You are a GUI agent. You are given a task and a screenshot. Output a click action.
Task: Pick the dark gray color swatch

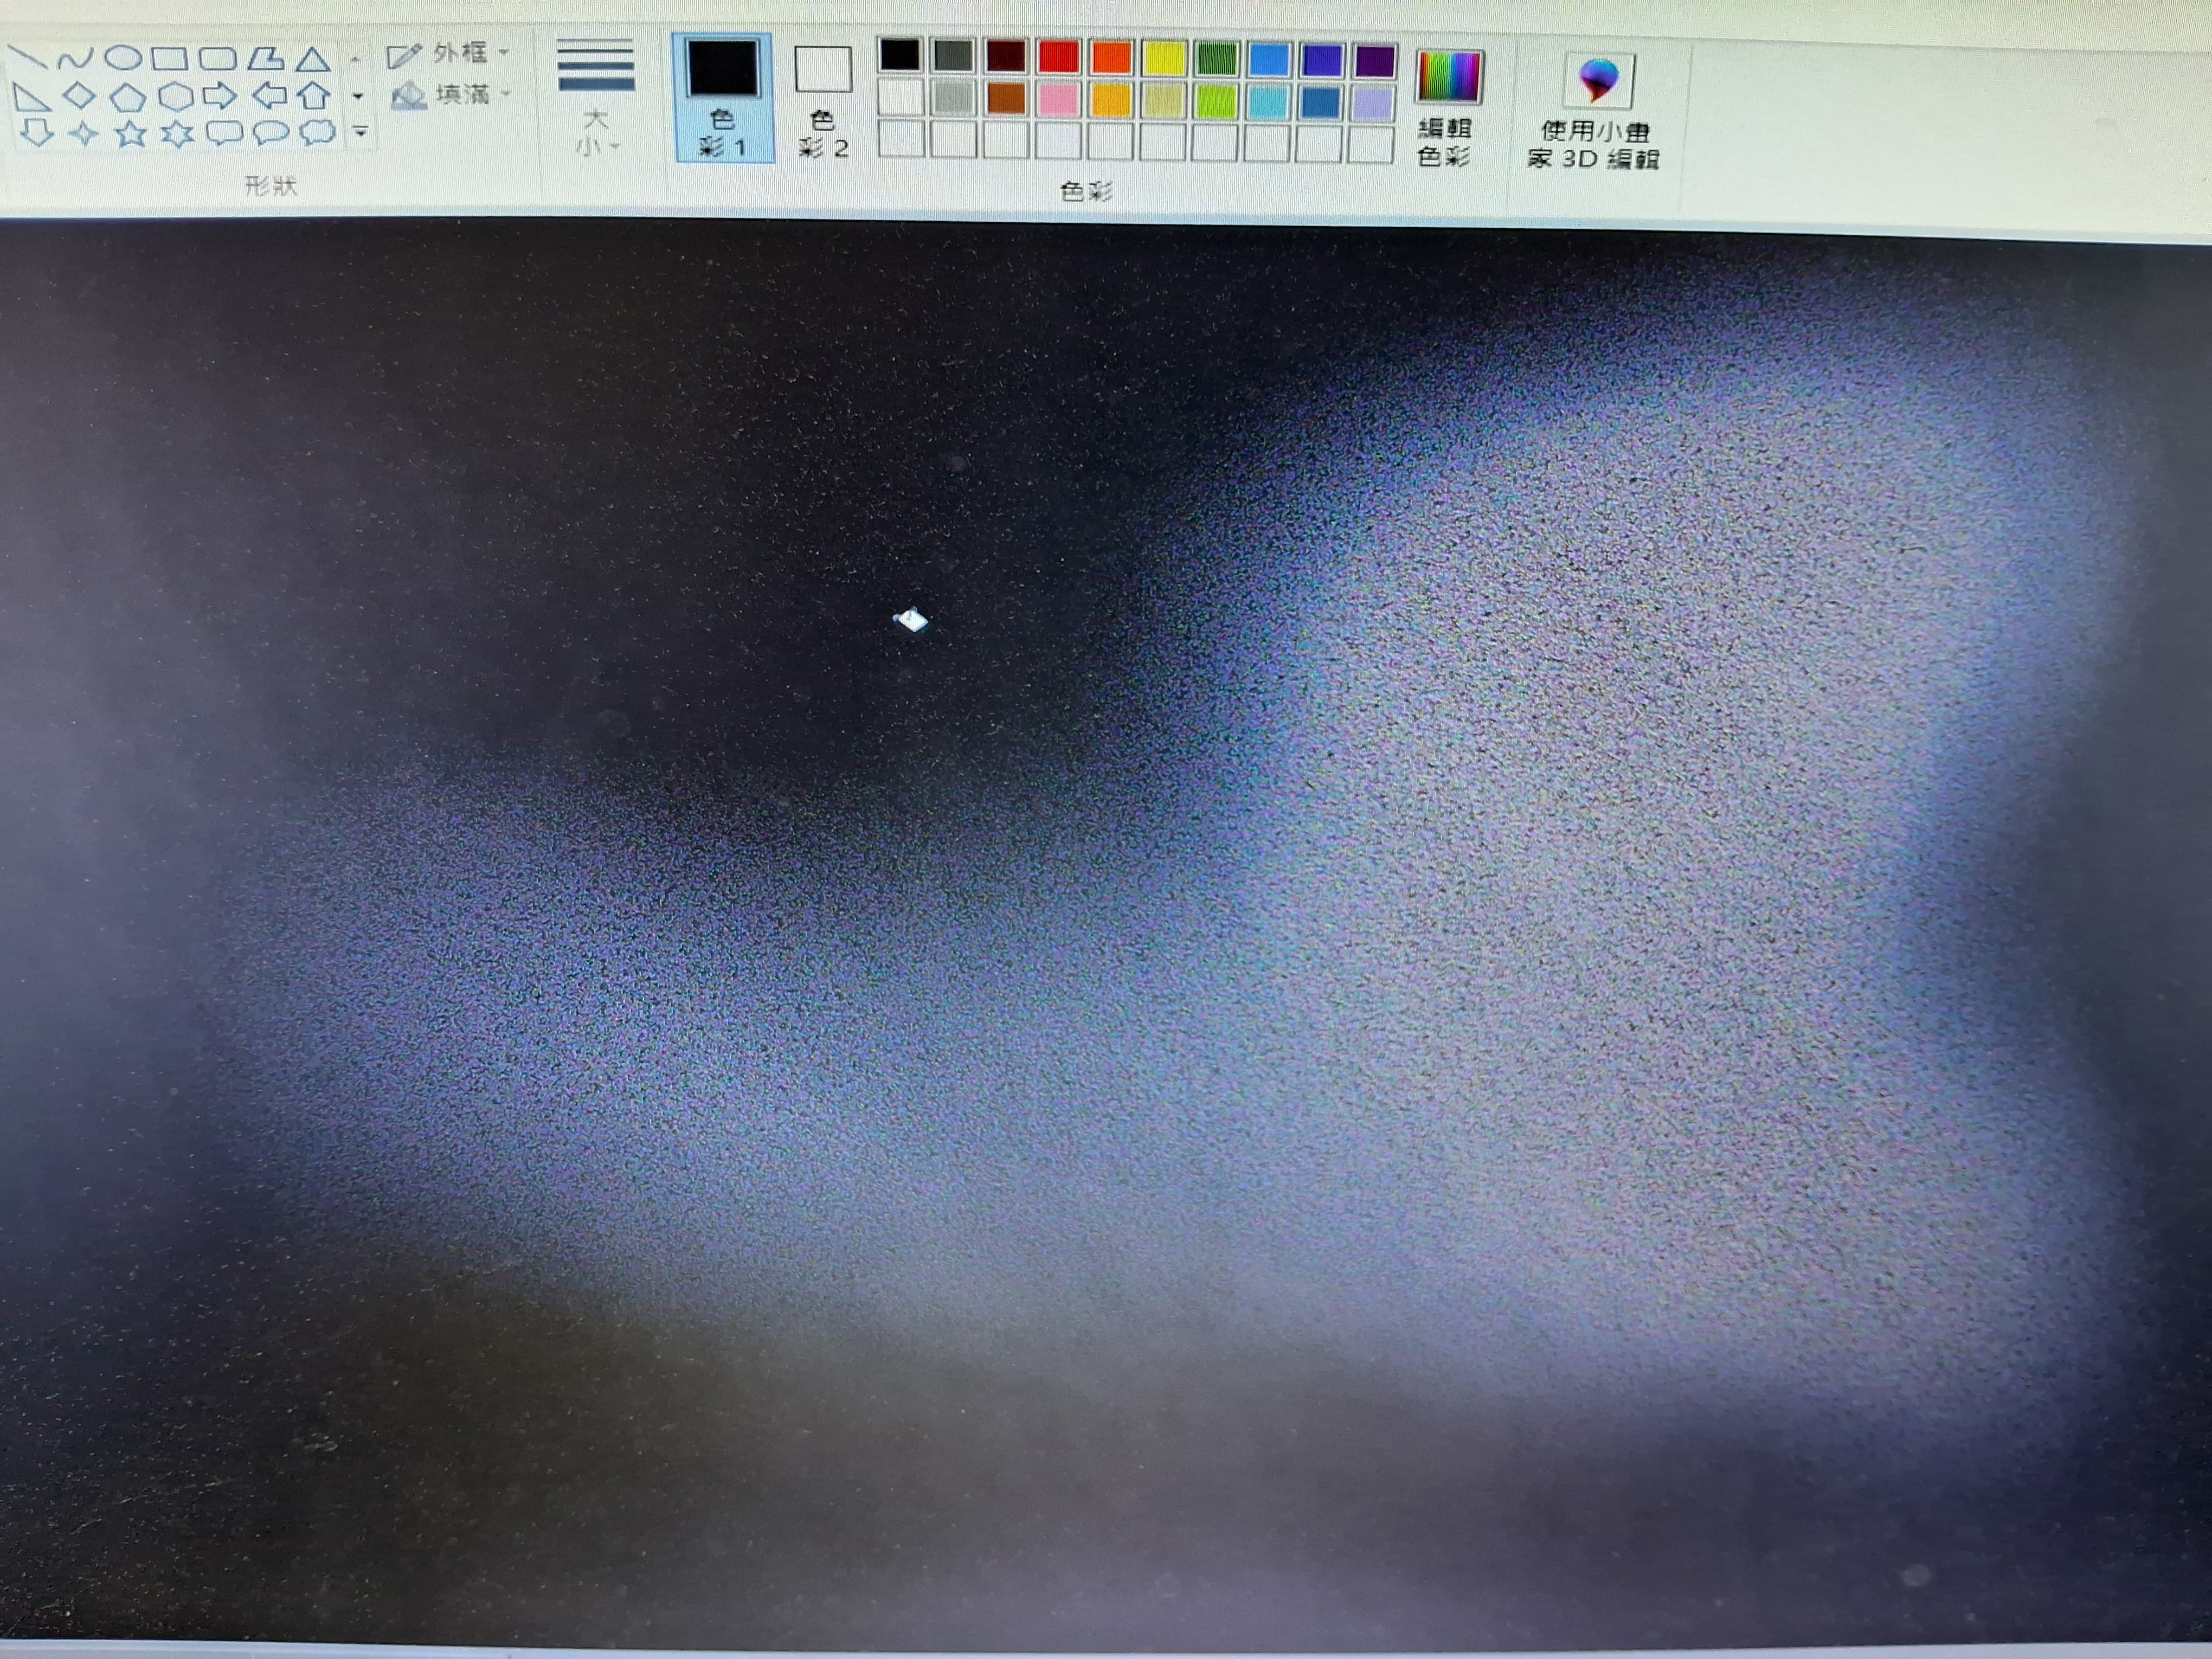pyautogui.click(x=953, y=57)
